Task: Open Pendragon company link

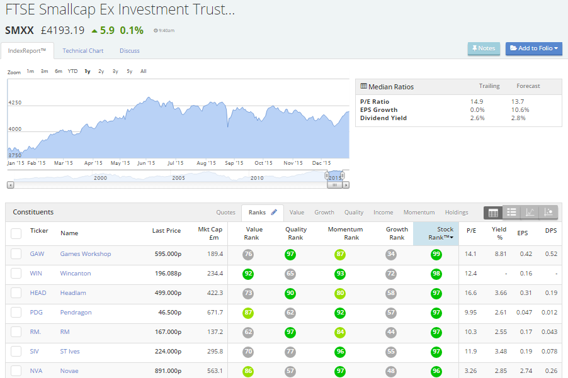Action: click(76, 313)
